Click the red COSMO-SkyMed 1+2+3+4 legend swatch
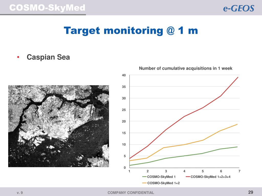 [188, 177]
